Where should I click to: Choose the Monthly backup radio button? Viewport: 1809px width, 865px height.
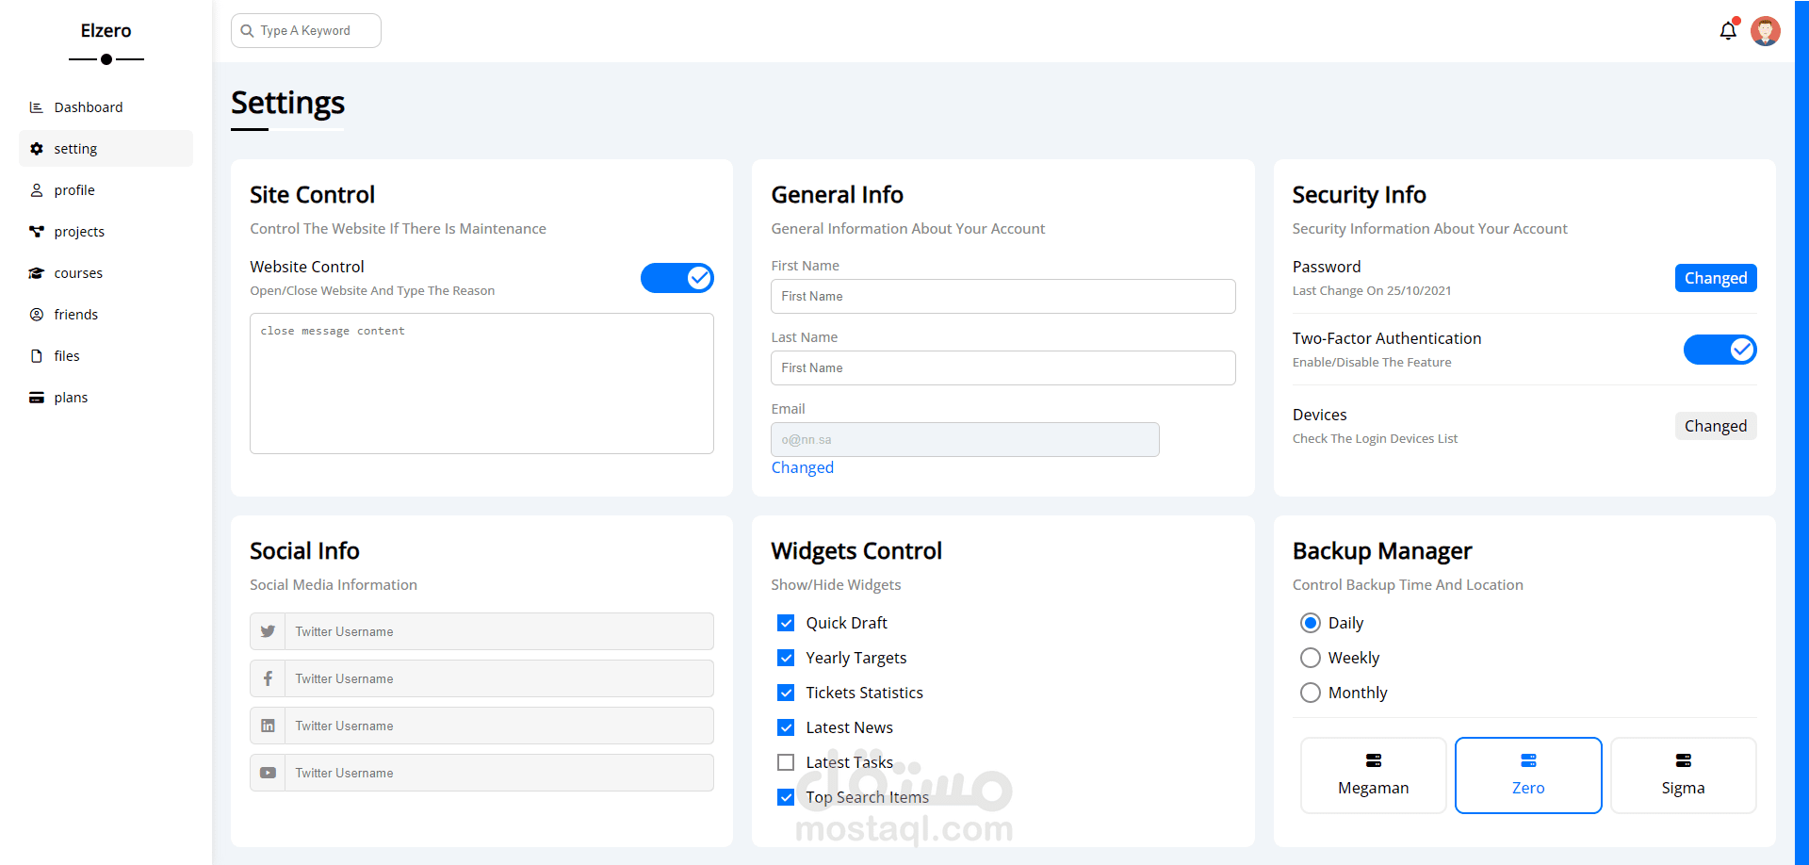[1311, 693]
